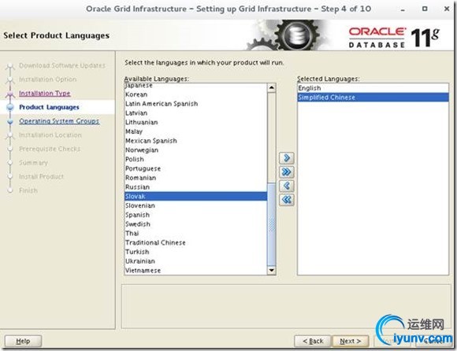
Task: Select English in Selected Languages
Action: click(373, 88)
